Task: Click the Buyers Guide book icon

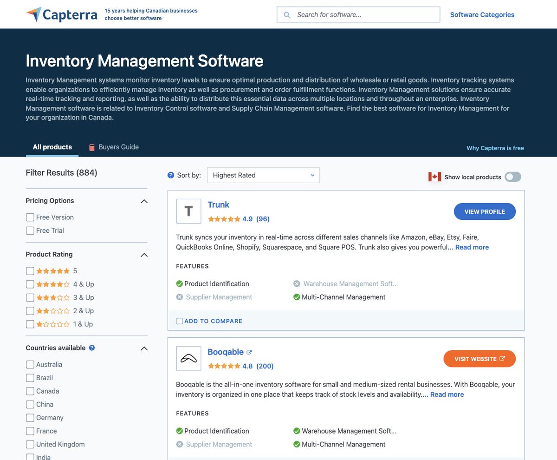Action: (x=92, y=147)
